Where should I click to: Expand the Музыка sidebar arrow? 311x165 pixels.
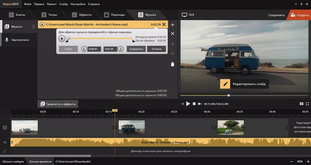(x=33, y=26)
